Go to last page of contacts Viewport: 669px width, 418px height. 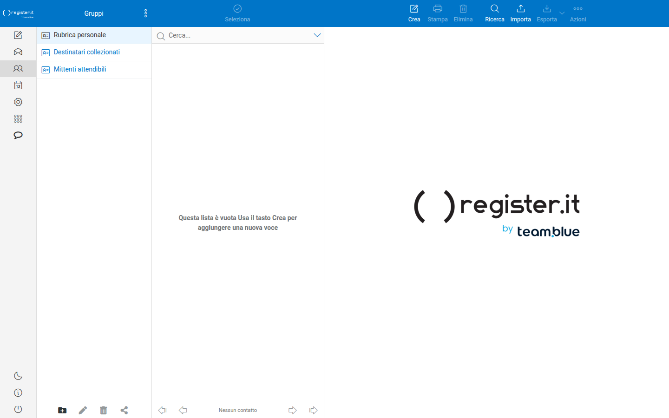[314, 410]
